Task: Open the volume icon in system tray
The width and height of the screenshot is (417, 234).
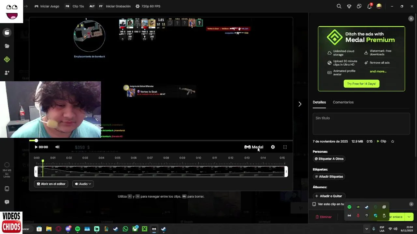Action: coord(395,229)
